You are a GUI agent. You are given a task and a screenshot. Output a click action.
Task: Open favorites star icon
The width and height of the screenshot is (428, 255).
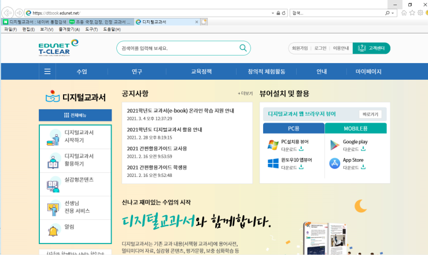pyautogui.click(x=412, y=13)
